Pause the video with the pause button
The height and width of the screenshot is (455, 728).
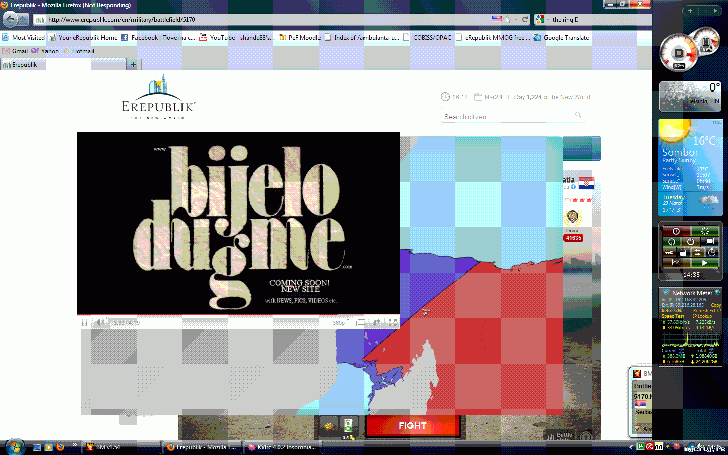coord(84,322)
